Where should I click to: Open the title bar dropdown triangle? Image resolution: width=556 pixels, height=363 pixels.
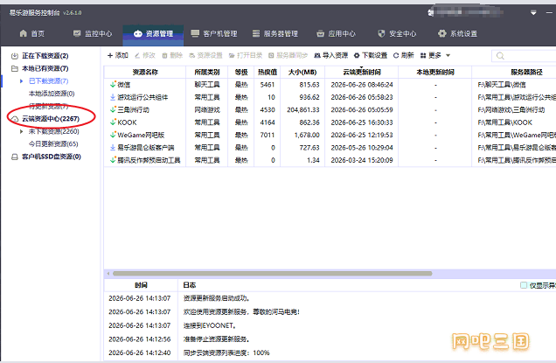(x=533, y=13)
